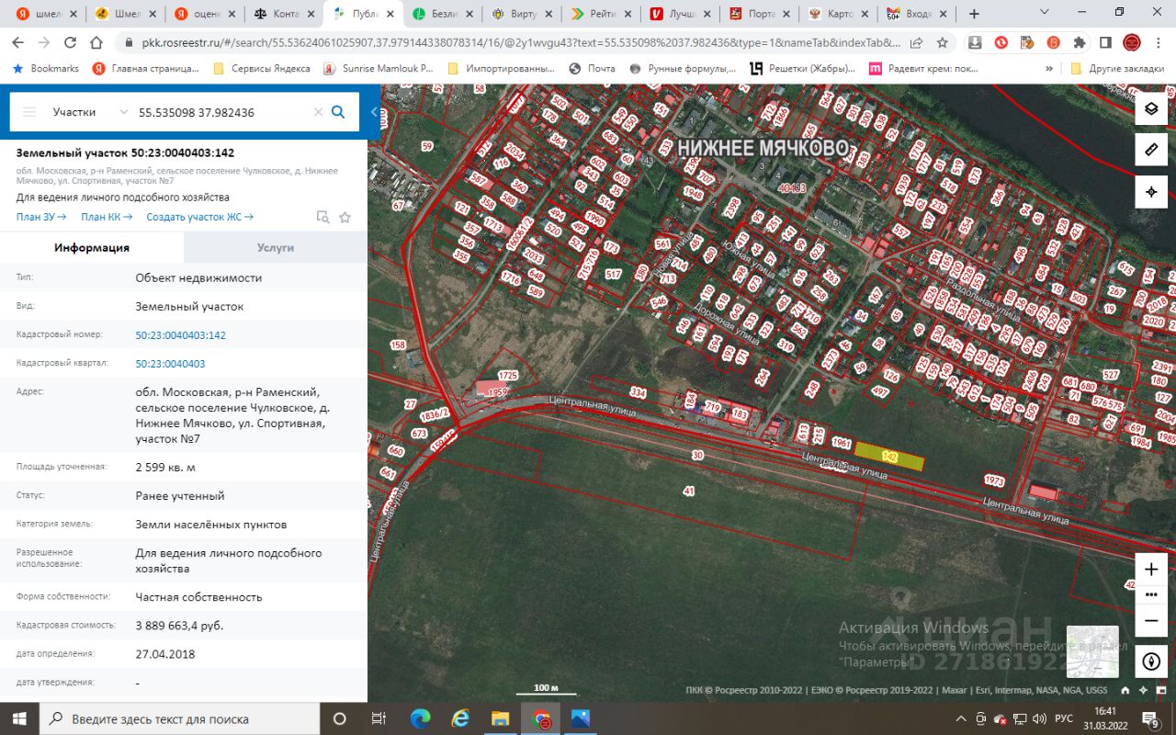Open the hamburger menu in search bar

coord(29,112)
